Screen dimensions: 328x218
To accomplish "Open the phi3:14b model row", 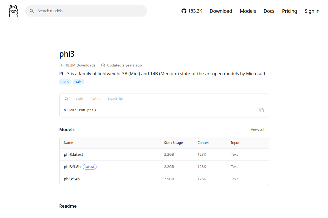I will click(164, 179).
